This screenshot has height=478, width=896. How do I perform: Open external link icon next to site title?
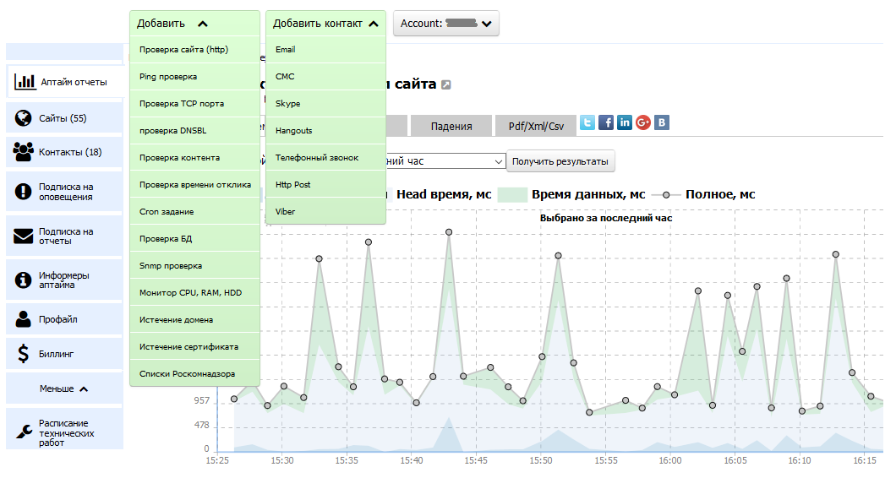coord(446,84)
